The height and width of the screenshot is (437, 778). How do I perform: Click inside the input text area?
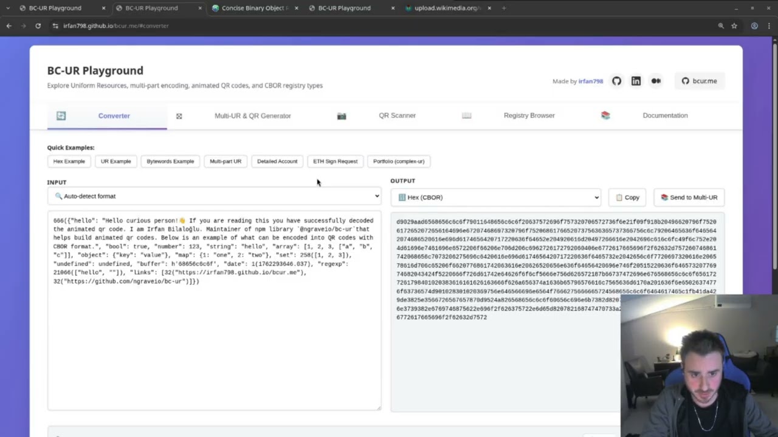point(215,311)
